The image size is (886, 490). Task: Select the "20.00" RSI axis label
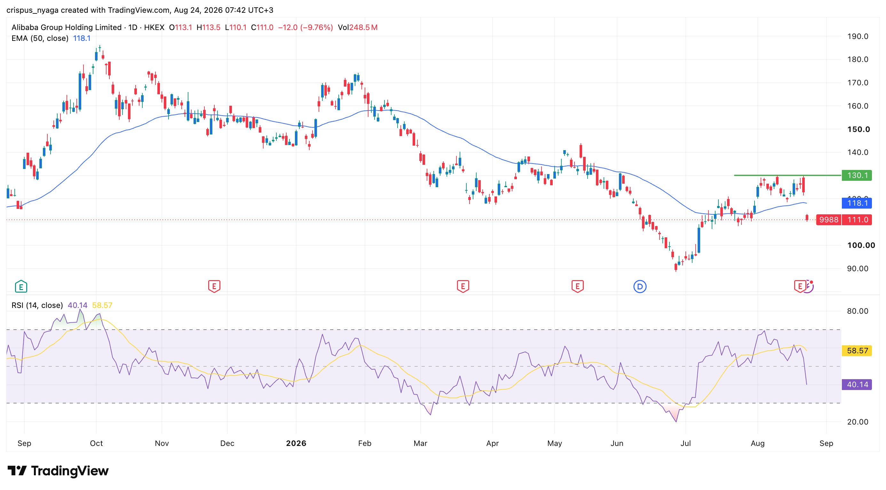tap(858, 422)
